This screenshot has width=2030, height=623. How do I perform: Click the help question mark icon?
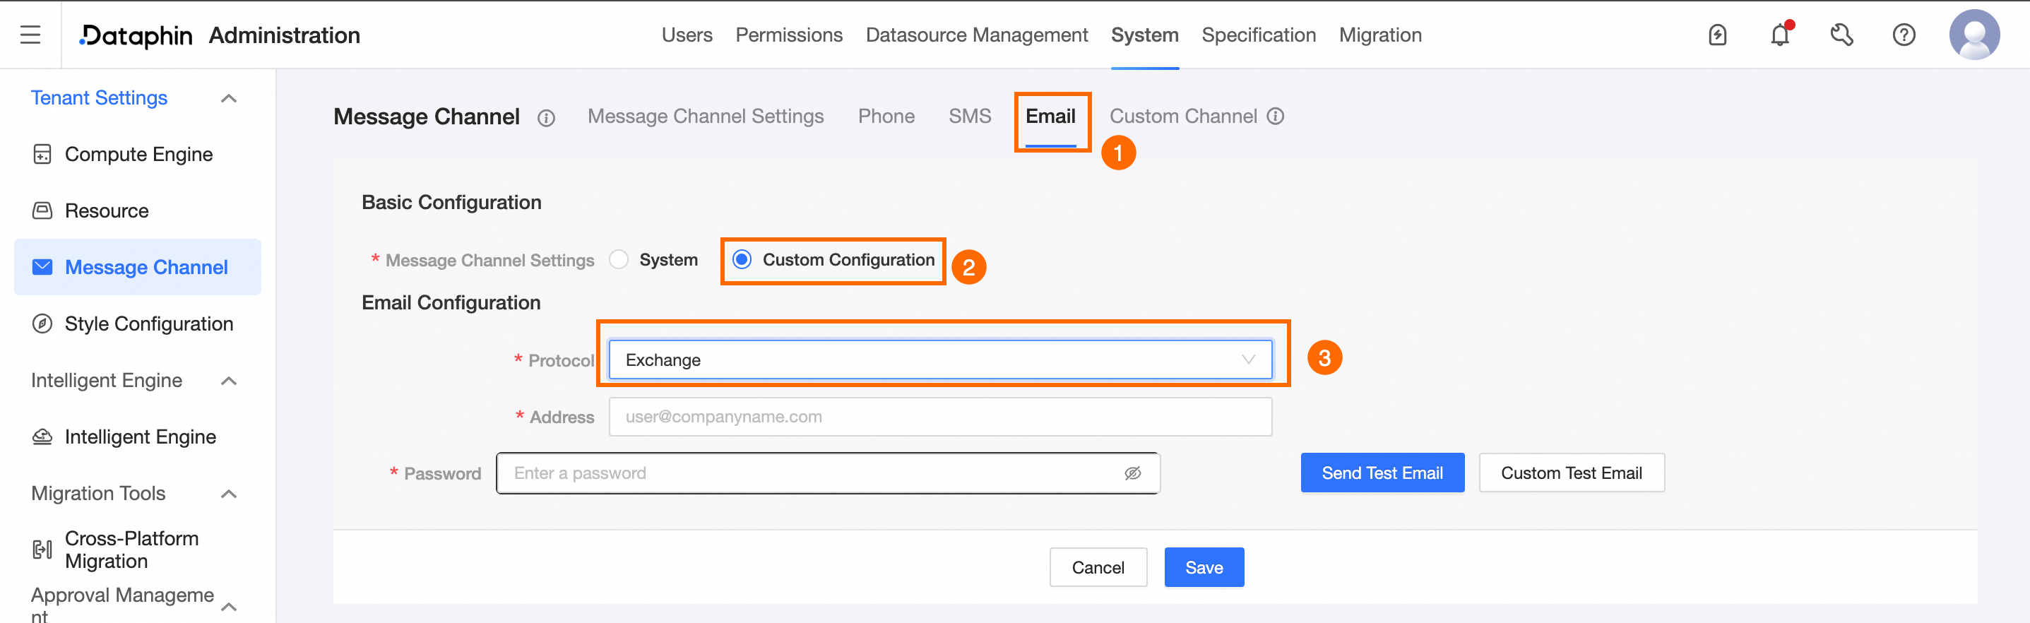pyautogui.click(x=1904, y=35)
